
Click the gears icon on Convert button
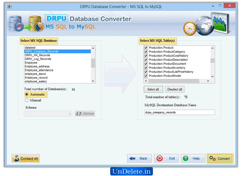[x=212, y=158]
